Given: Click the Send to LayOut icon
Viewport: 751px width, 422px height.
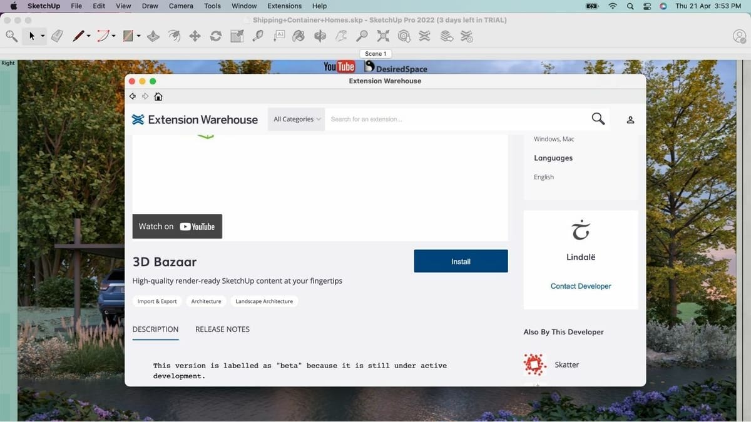Looking at the screenshot, I should tap(446, 36).
